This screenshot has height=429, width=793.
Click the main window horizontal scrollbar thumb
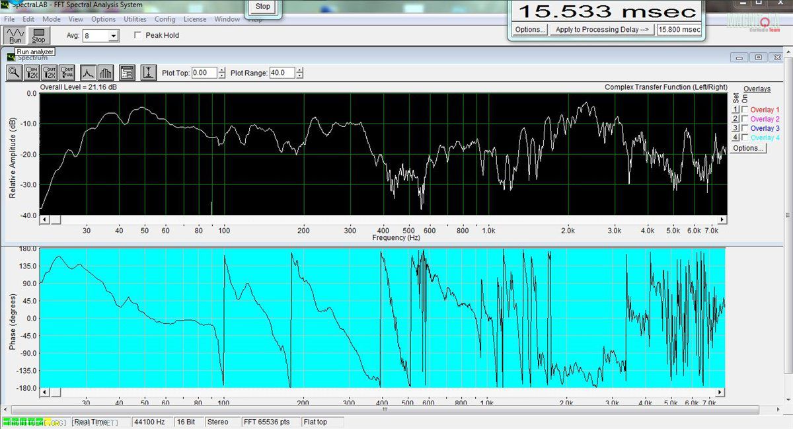click(385, 409)
